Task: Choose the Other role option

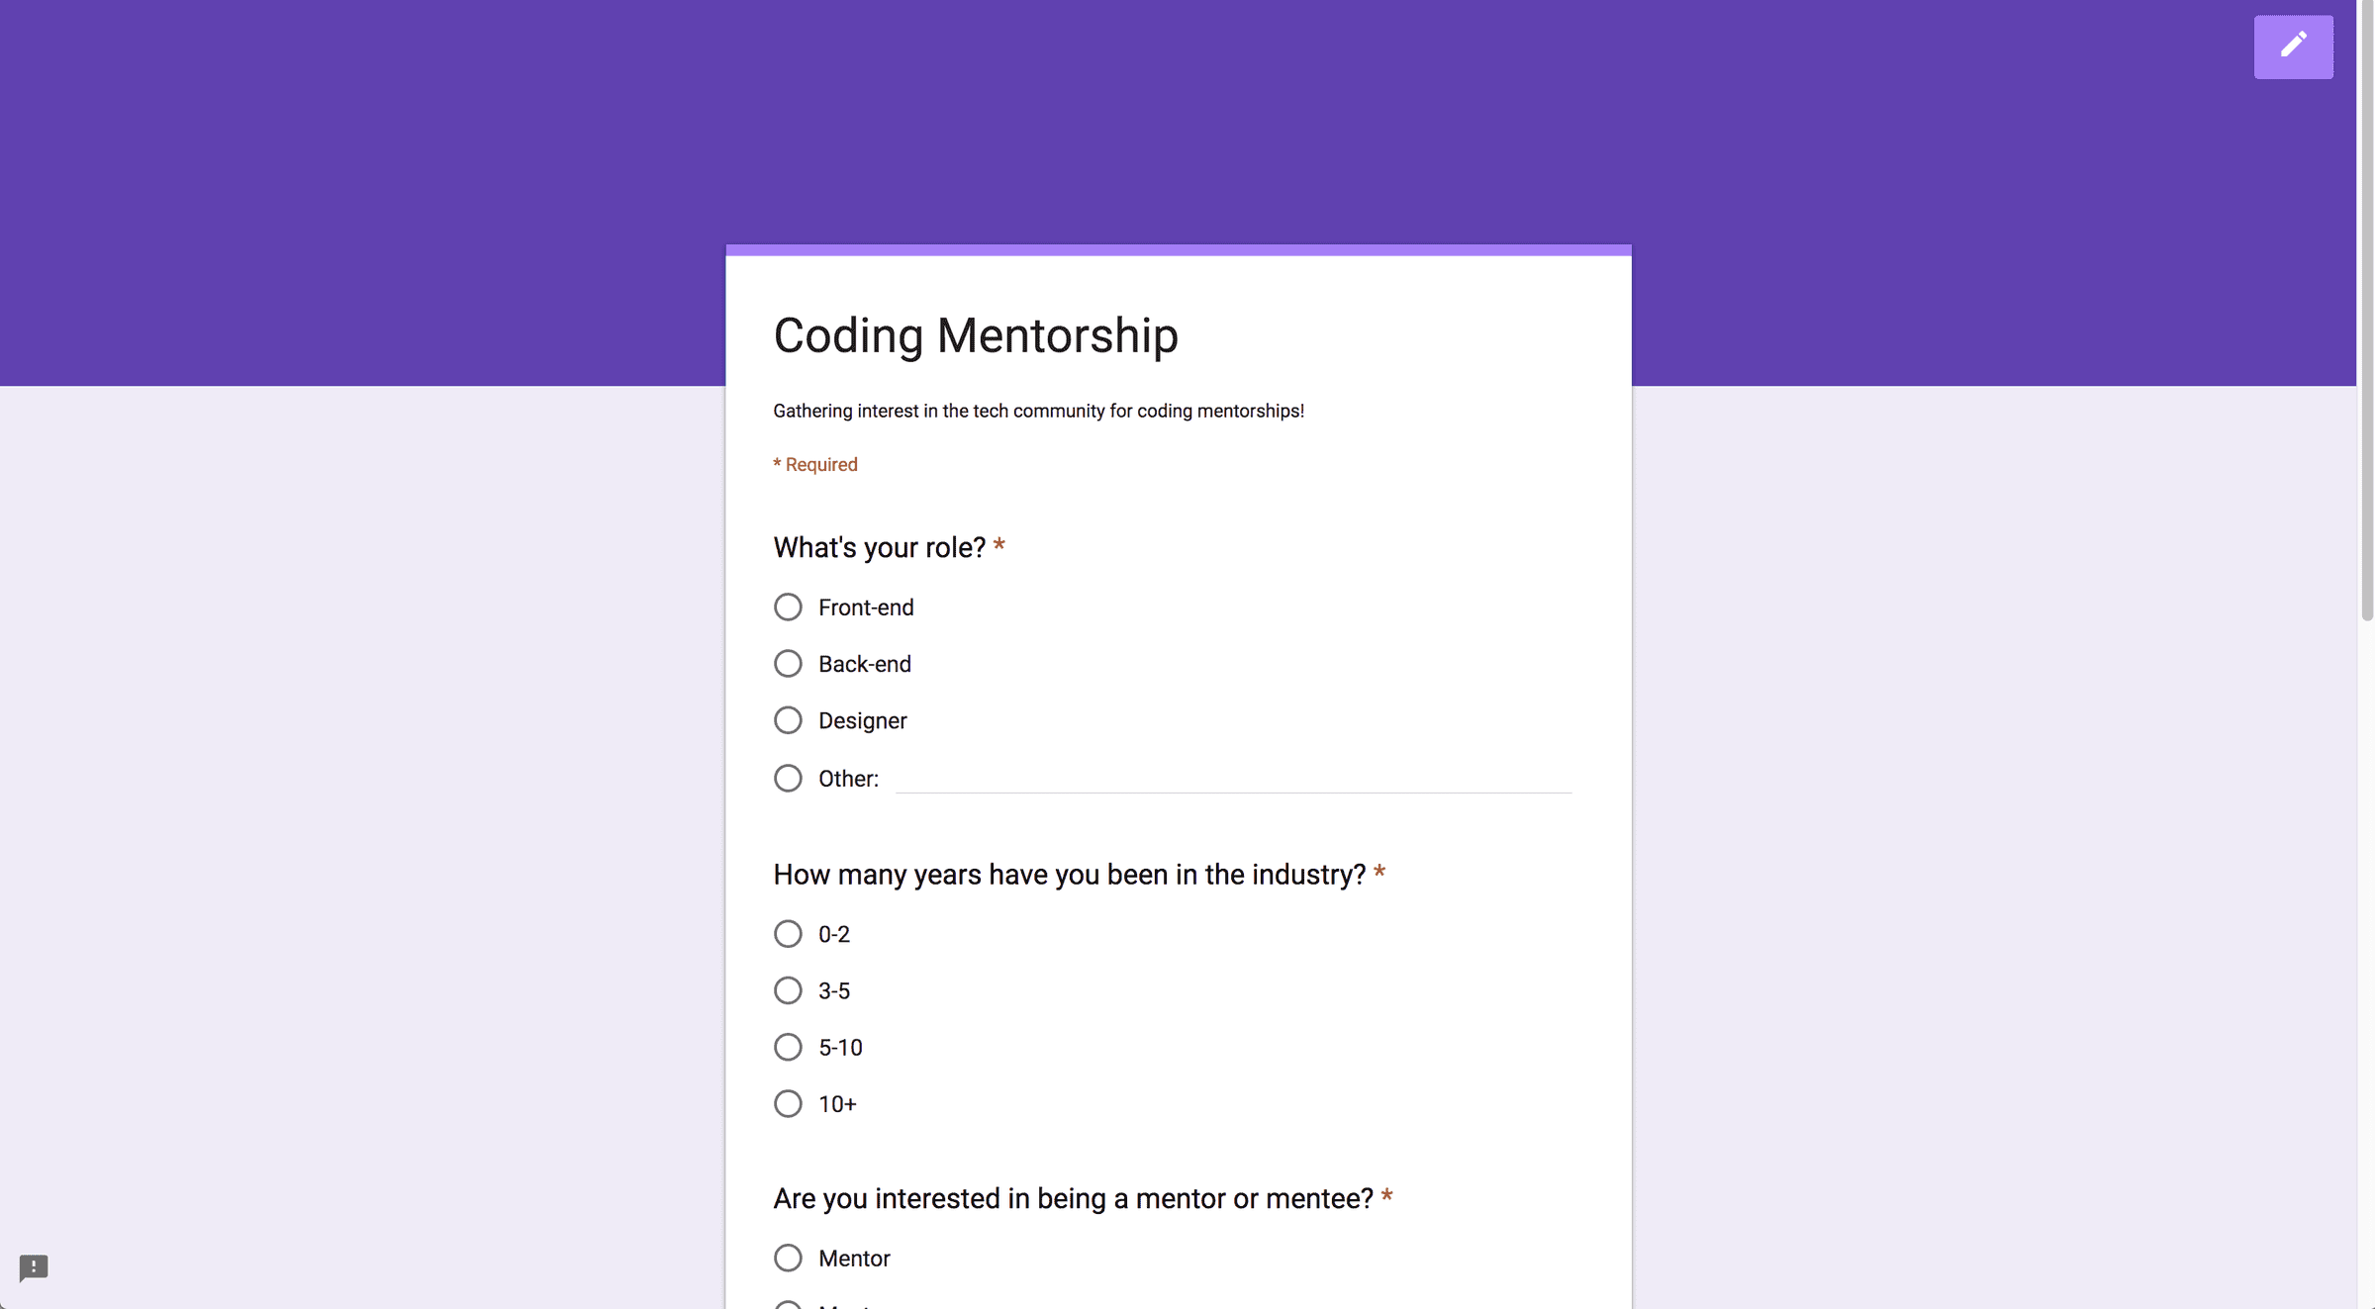Action: (x=788, y=778)
